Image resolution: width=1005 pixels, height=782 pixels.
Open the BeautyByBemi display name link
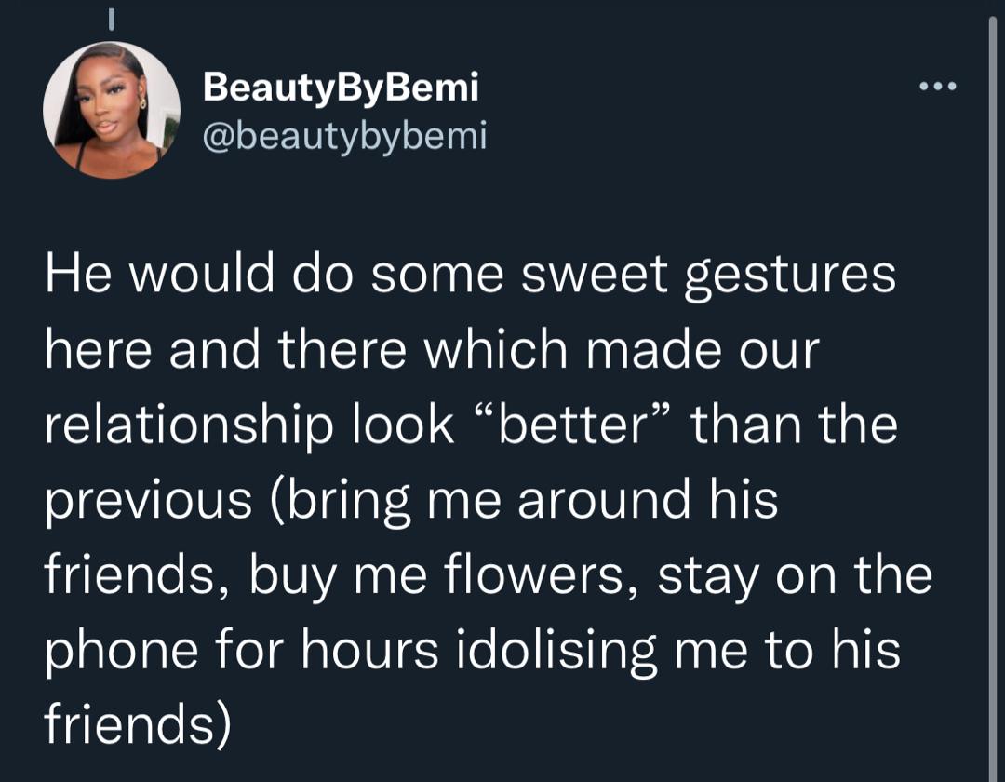tap(341, 88)
